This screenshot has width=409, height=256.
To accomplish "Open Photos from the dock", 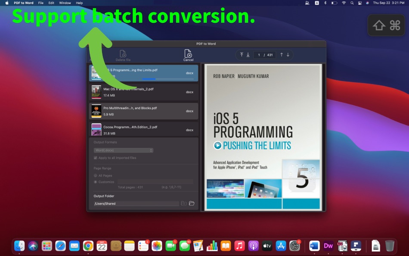I will (x=157, y=246).
